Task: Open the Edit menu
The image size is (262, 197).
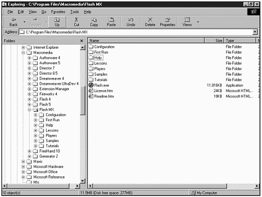Action: pyautogui.click(x=21, y=12)
